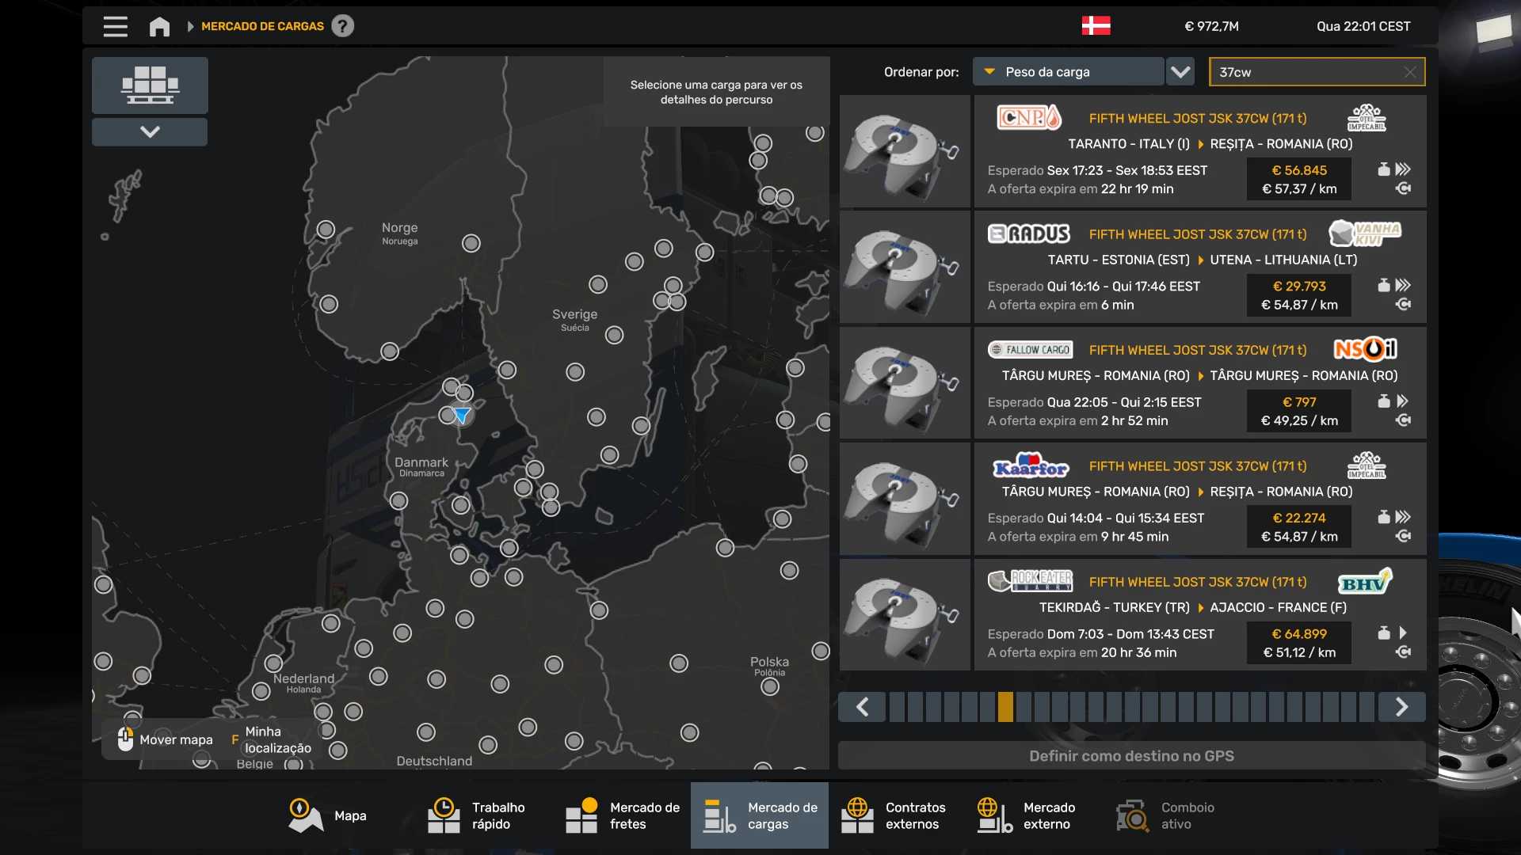The image size is (1521, 855).
Task: Toggle sort direction chevron button
Action: 1180,72
